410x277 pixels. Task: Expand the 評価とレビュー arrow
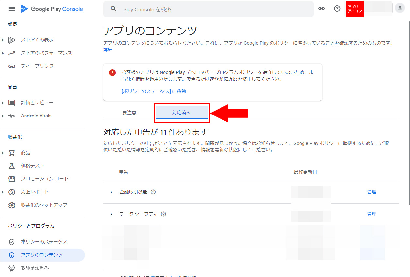coord(3,103)
